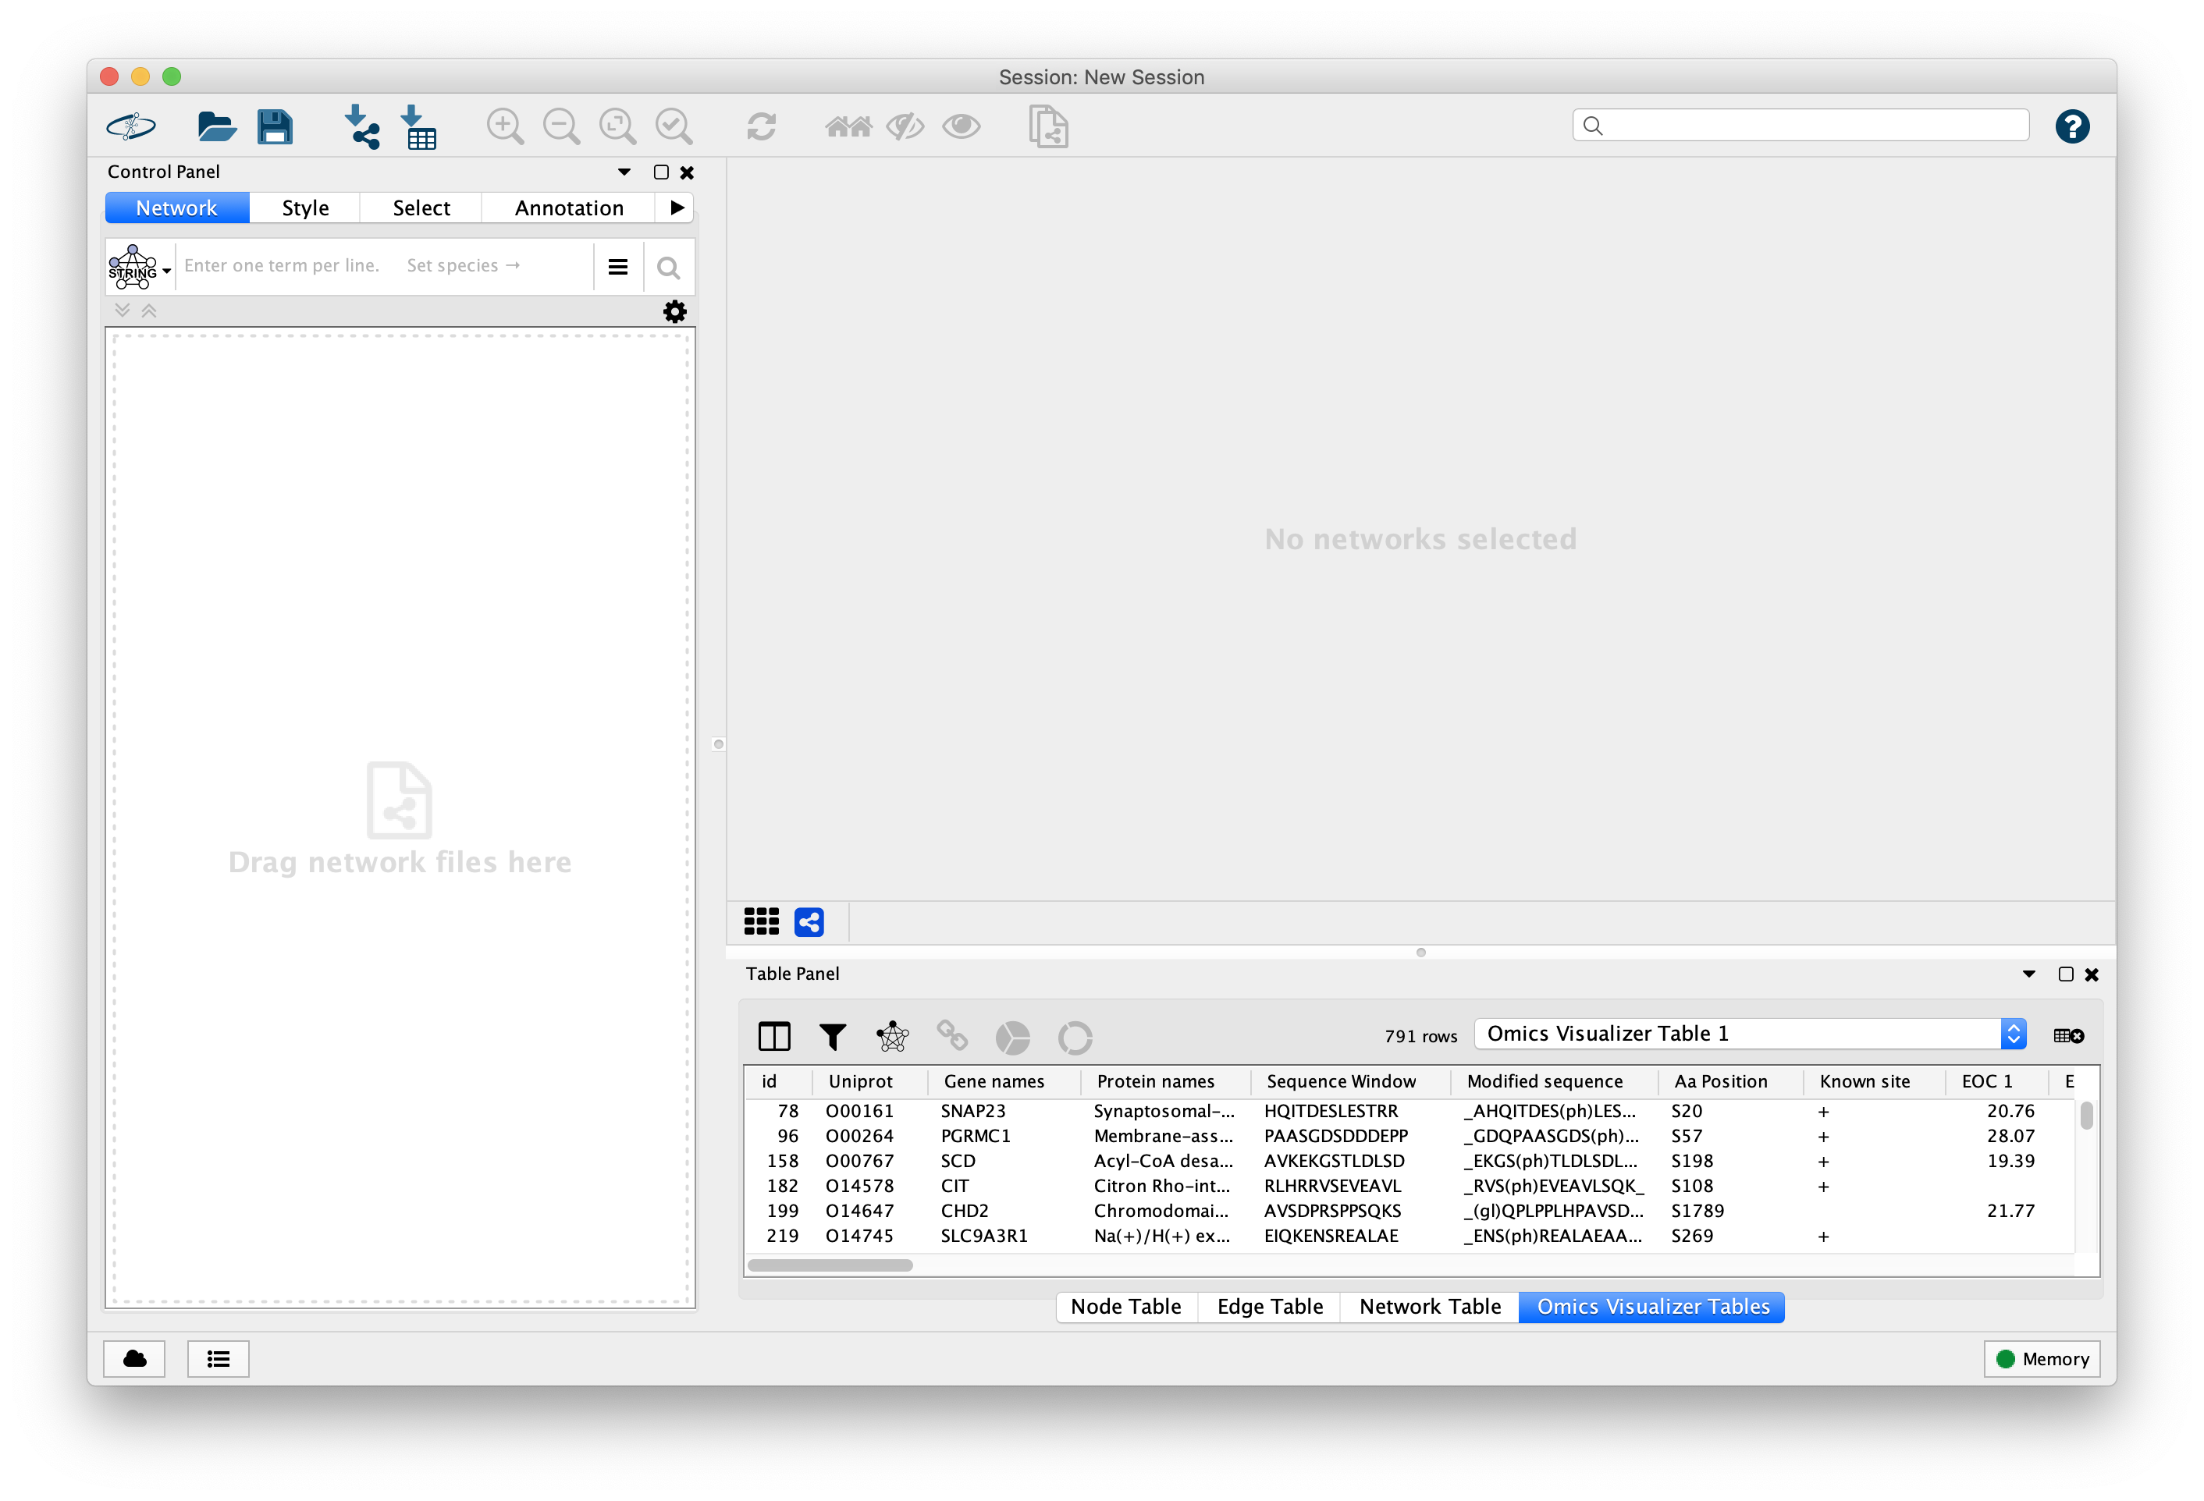Save the session with the save icon

click(x=275, y=125)
